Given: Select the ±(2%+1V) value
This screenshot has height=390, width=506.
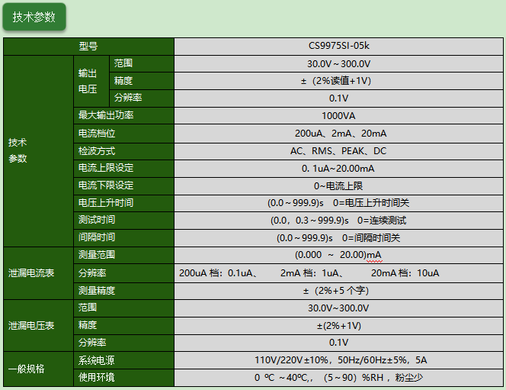Looking at the screenshot, I should pos(338,326).
